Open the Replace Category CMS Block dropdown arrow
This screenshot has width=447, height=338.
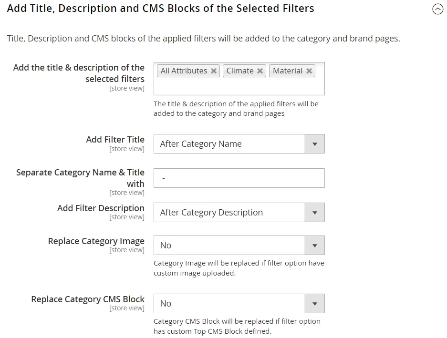(314, 304)
